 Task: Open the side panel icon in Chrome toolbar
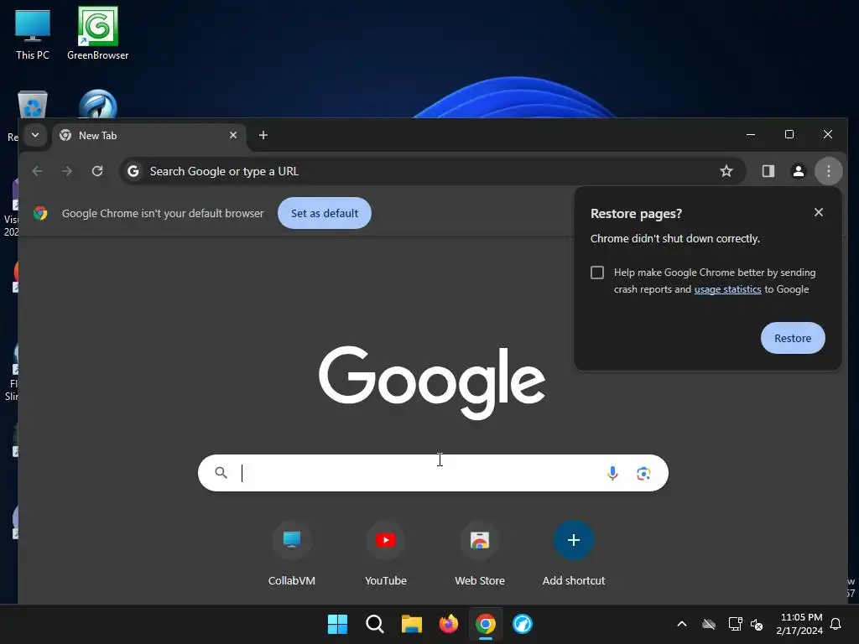(768, 171)
